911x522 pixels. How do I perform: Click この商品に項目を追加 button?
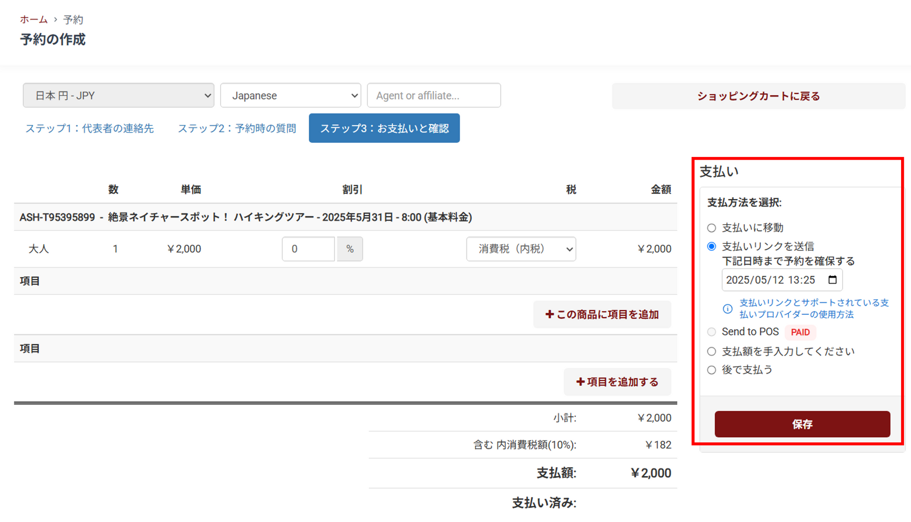click(x=602, y=314)
